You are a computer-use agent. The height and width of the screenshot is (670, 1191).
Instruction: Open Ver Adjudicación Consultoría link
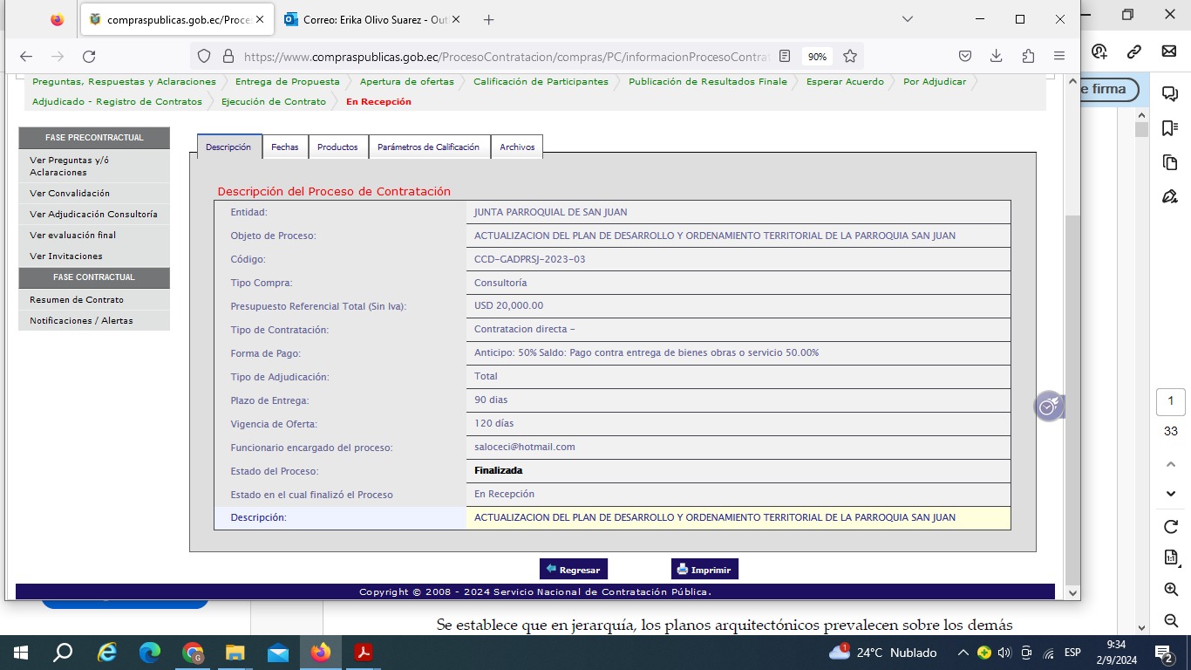pos(93,215)
